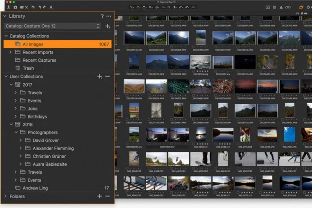Click the Import images down-arrow icon
312x208 pixels.
pyautogui.click(x=8, y=7)
